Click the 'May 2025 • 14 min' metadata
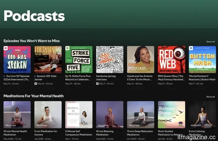This screenshot has width=218, height=141. click(12, 139)
